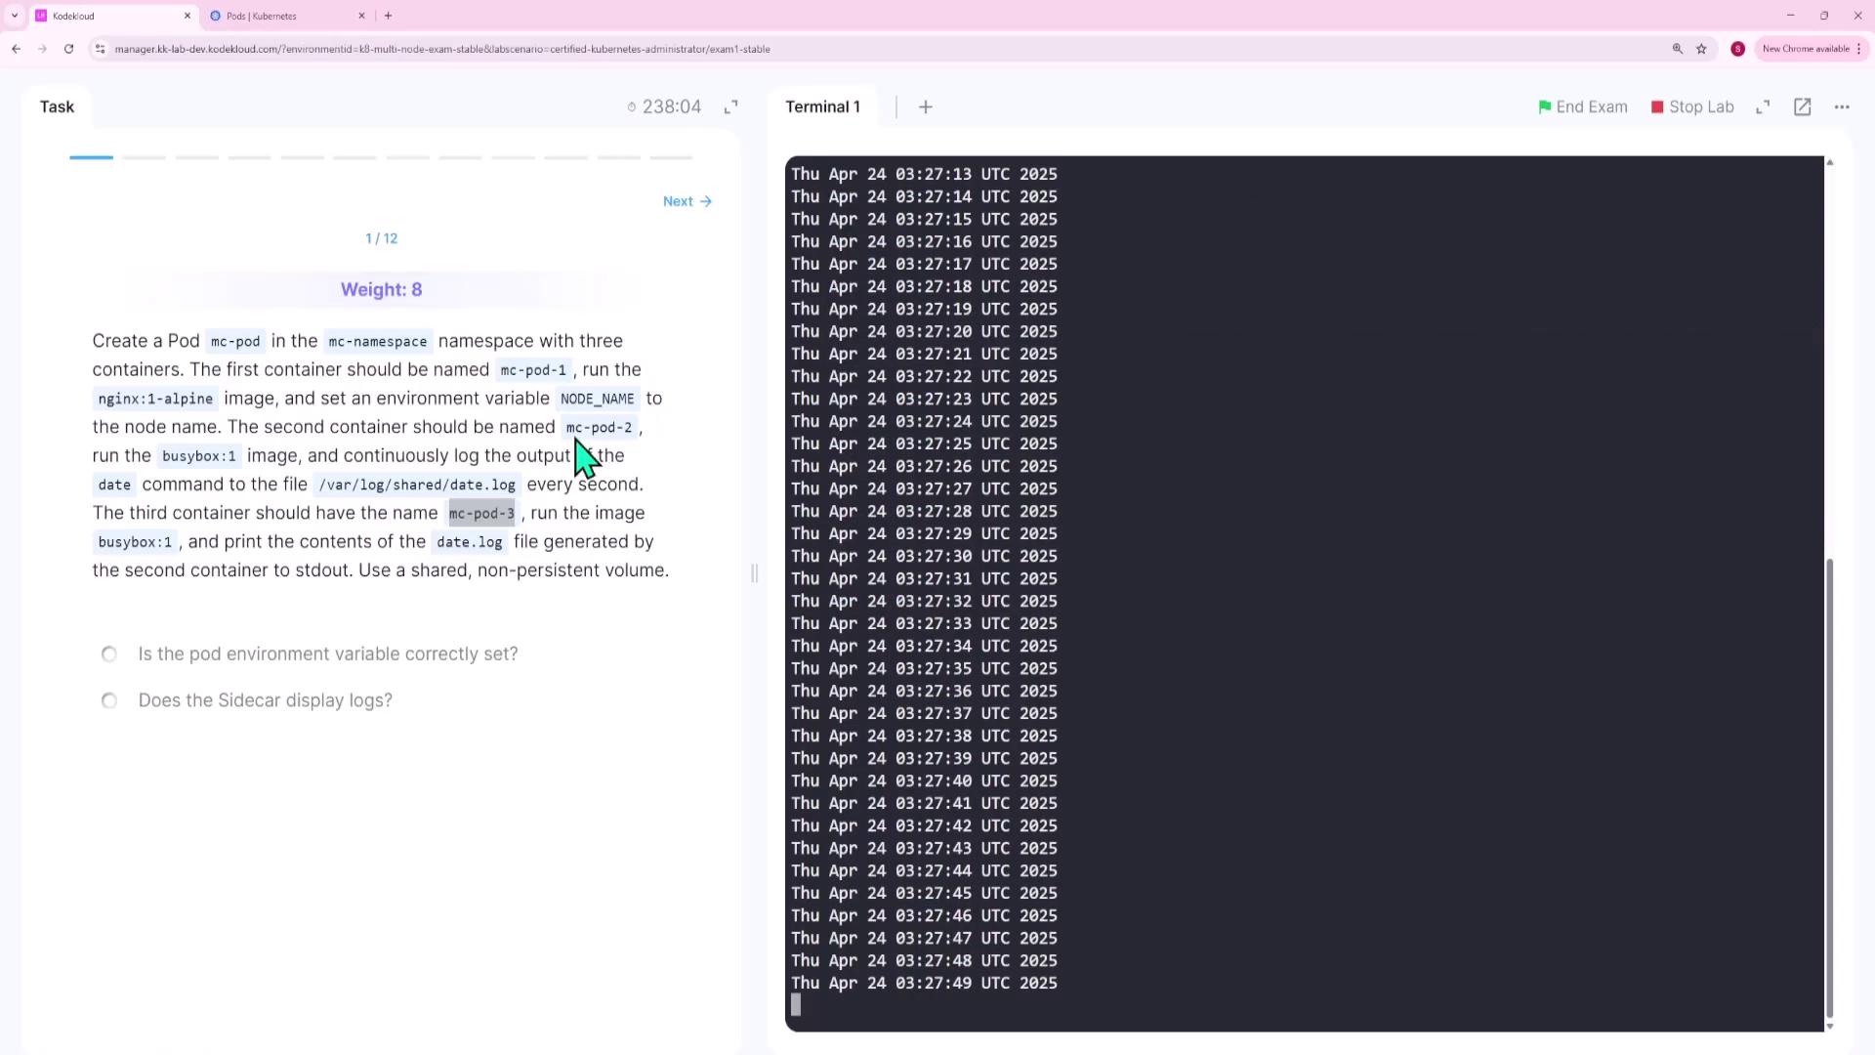This screenshot has width=1875, height=1055.
Task: Click the browser address bar URL
Action: coord(441,49)
